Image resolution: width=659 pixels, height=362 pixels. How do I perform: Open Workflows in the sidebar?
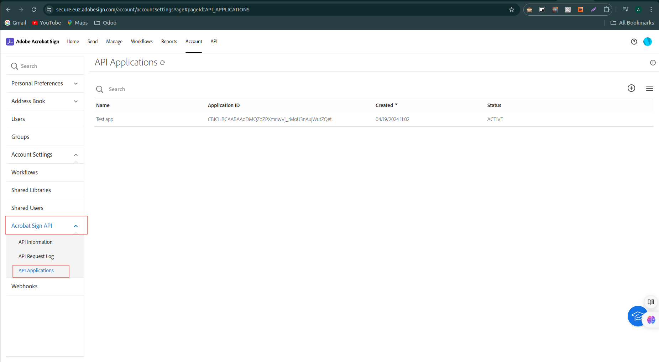(45, 172)
